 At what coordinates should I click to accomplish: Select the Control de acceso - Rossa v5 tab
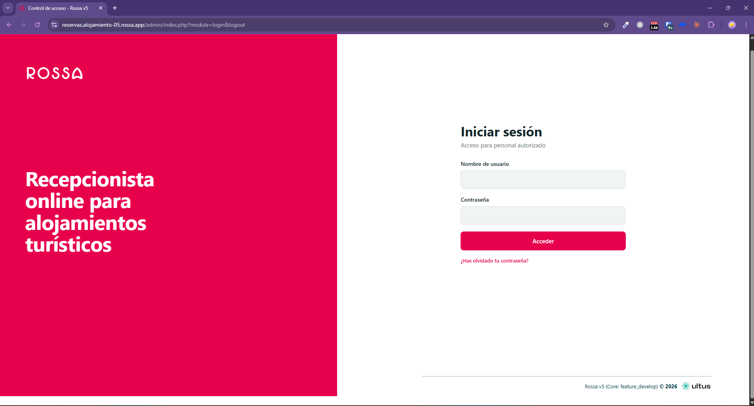(x=58, y=8)
